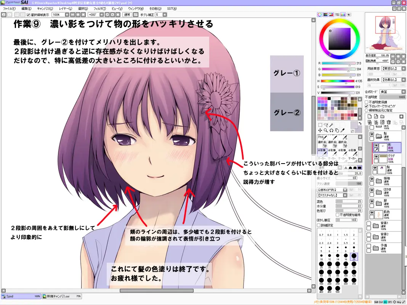Select the eyedropper tool
The image size is (407, 305).
click(x=343, y=130)
